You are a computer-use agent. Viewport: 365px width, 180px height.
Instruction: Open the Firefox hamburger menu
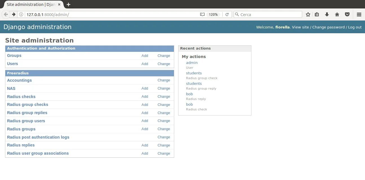[359, 14]
